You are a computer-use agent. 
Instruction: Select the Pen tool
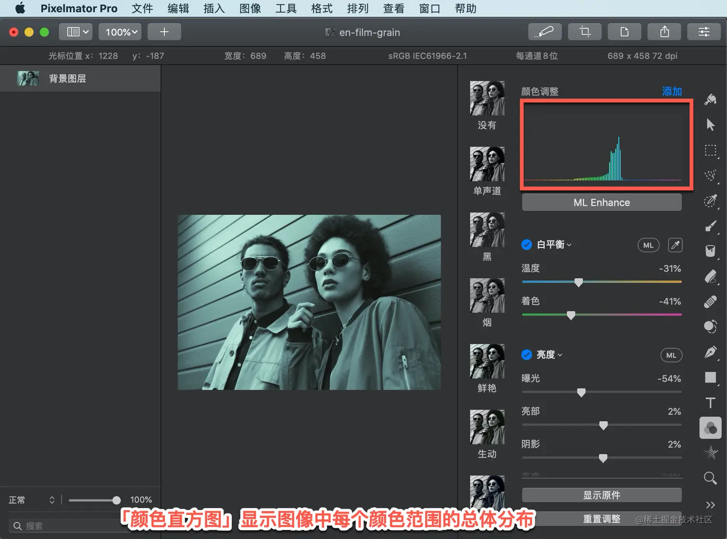coord(710,352)
